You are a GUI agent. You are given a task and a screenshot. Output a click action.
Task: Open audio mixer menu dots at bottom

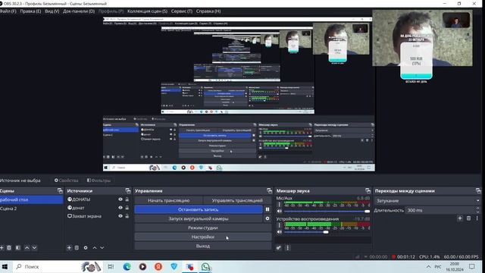coord(288,248)
